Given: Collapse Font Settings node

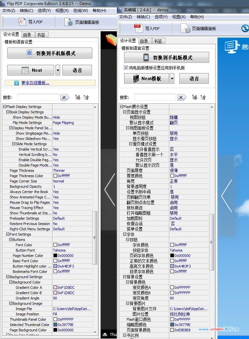Looking at the screenshot, I should coord(8,234).
